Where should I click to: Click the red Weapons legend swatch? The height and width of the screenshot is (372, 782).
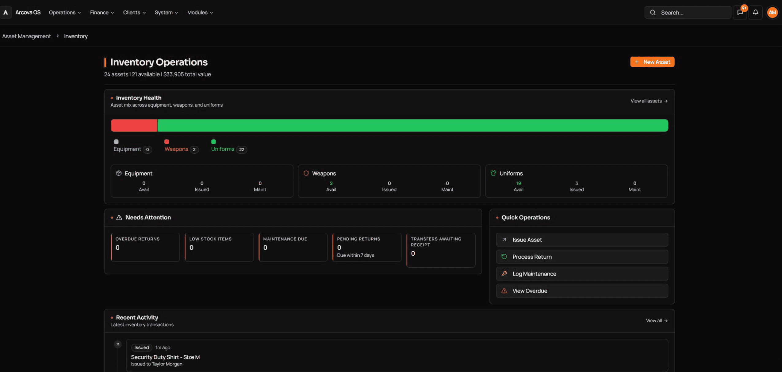[x=167, y=141]
